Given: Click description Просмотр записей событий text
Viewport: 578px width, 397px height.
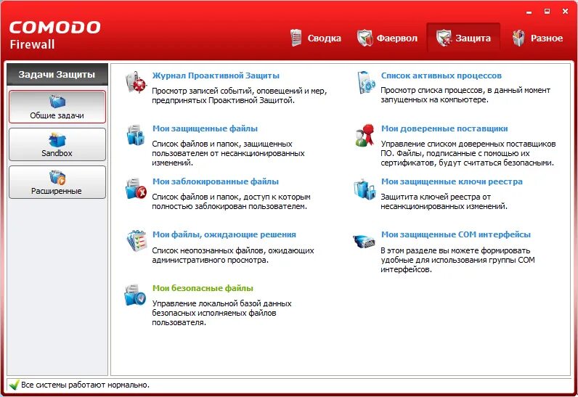Looking at the screenshot, I should (x=239, y=95).
